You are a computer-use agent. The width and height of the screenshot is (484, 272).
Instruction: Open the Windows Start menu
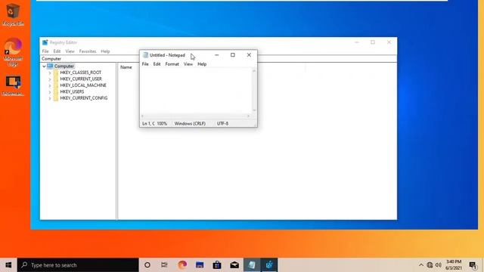8,265
